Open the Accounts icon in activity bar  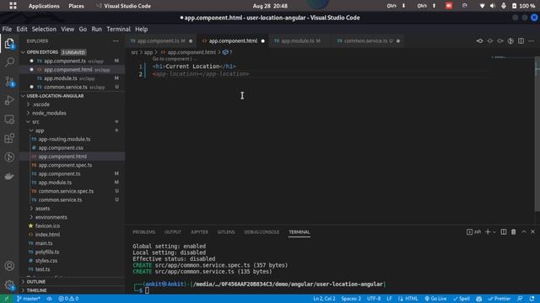click(9, 266)
